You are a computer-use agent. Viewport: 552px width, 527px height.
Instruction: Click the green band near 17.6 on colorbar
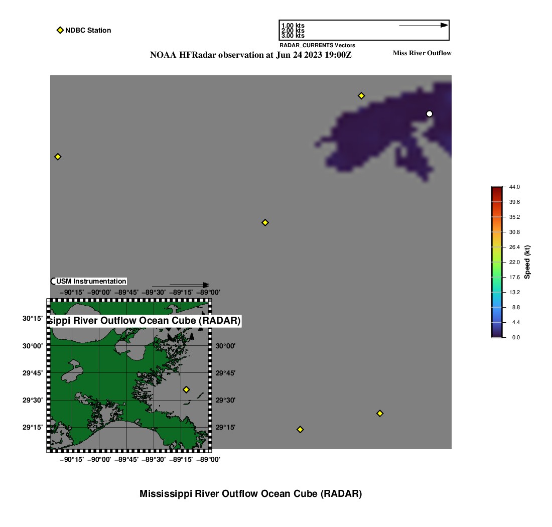click(x=496, y=277)
